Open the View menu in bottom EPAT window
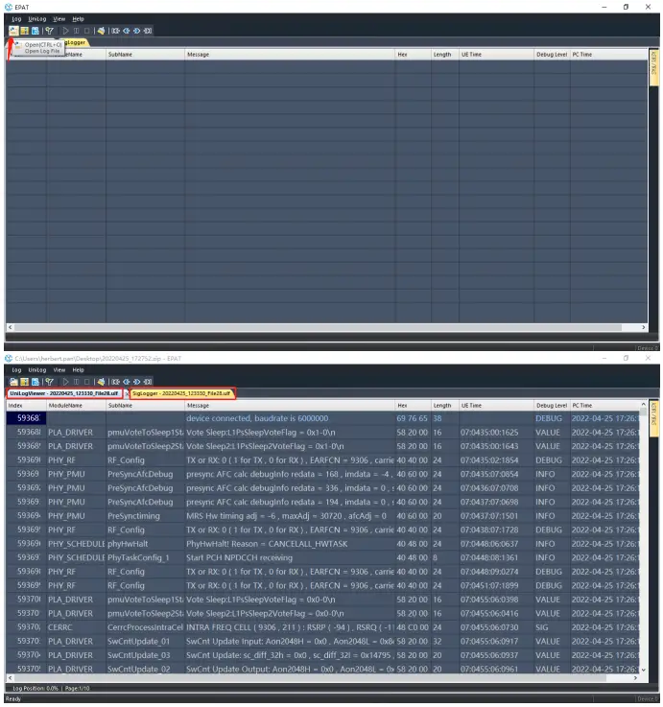663x707 pixels. click(59, 370)
